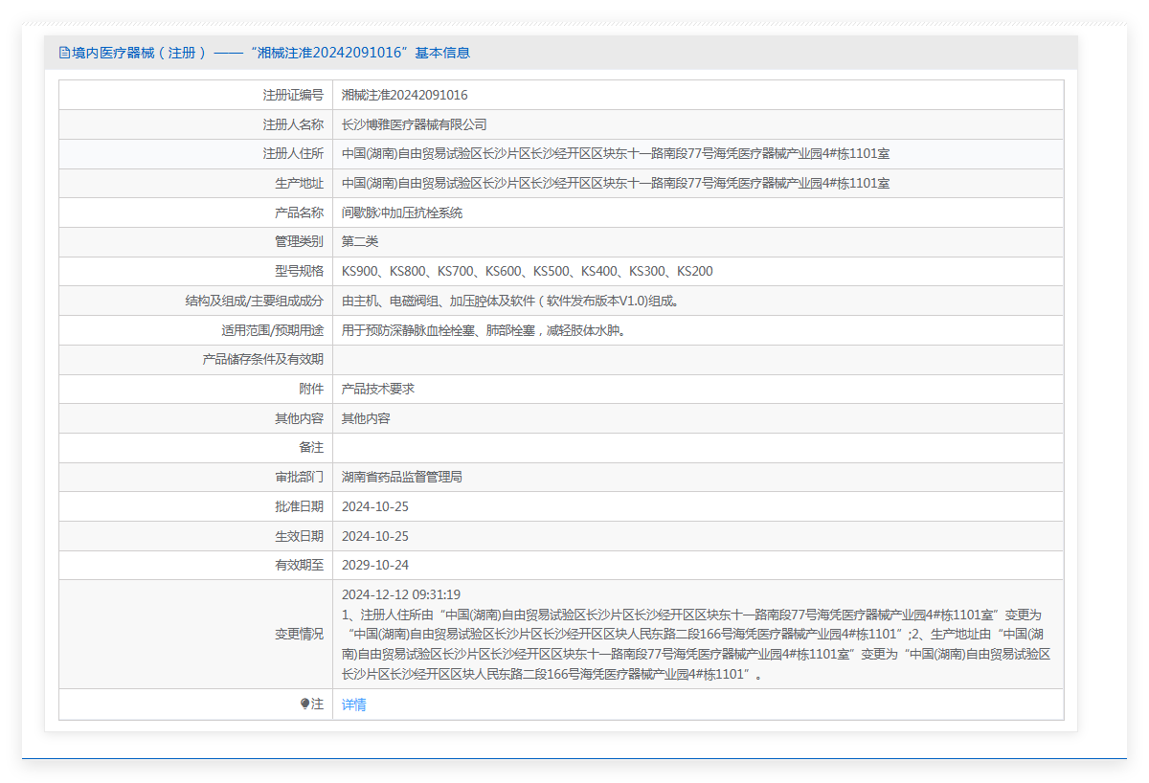This screenshot has width=1149, height=783.
Task: Click the 产品技术要求 attachment entry
Action: [377, 389]
